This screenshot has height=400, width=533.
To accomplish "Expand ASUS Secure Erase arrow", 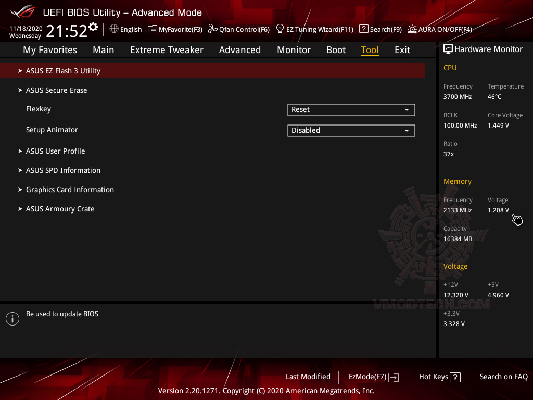I will click(20, 90).
